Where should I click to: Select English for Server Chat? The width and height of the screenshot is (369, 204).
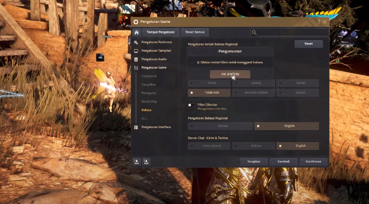[x=298, y=146]
